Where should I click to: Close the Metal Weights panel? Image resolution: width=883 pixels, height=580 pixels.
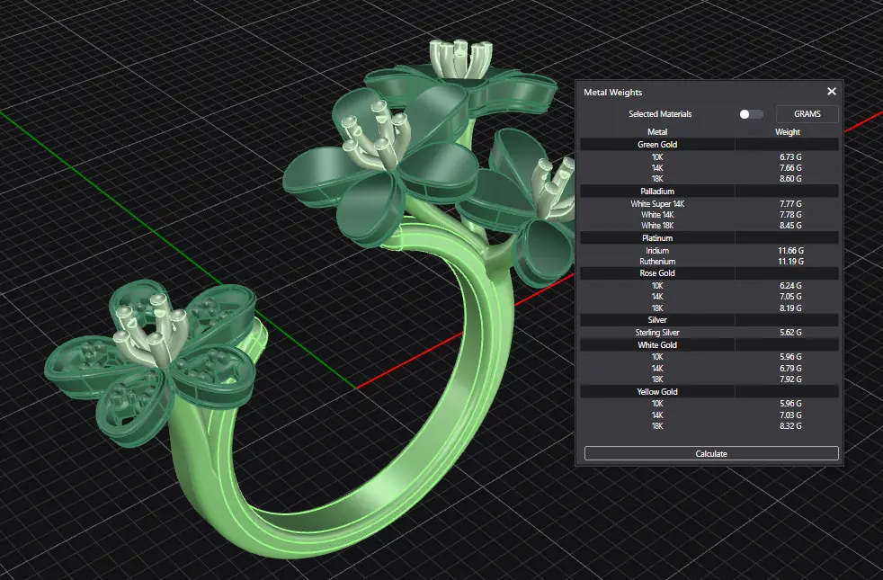(x=831, y=92)
